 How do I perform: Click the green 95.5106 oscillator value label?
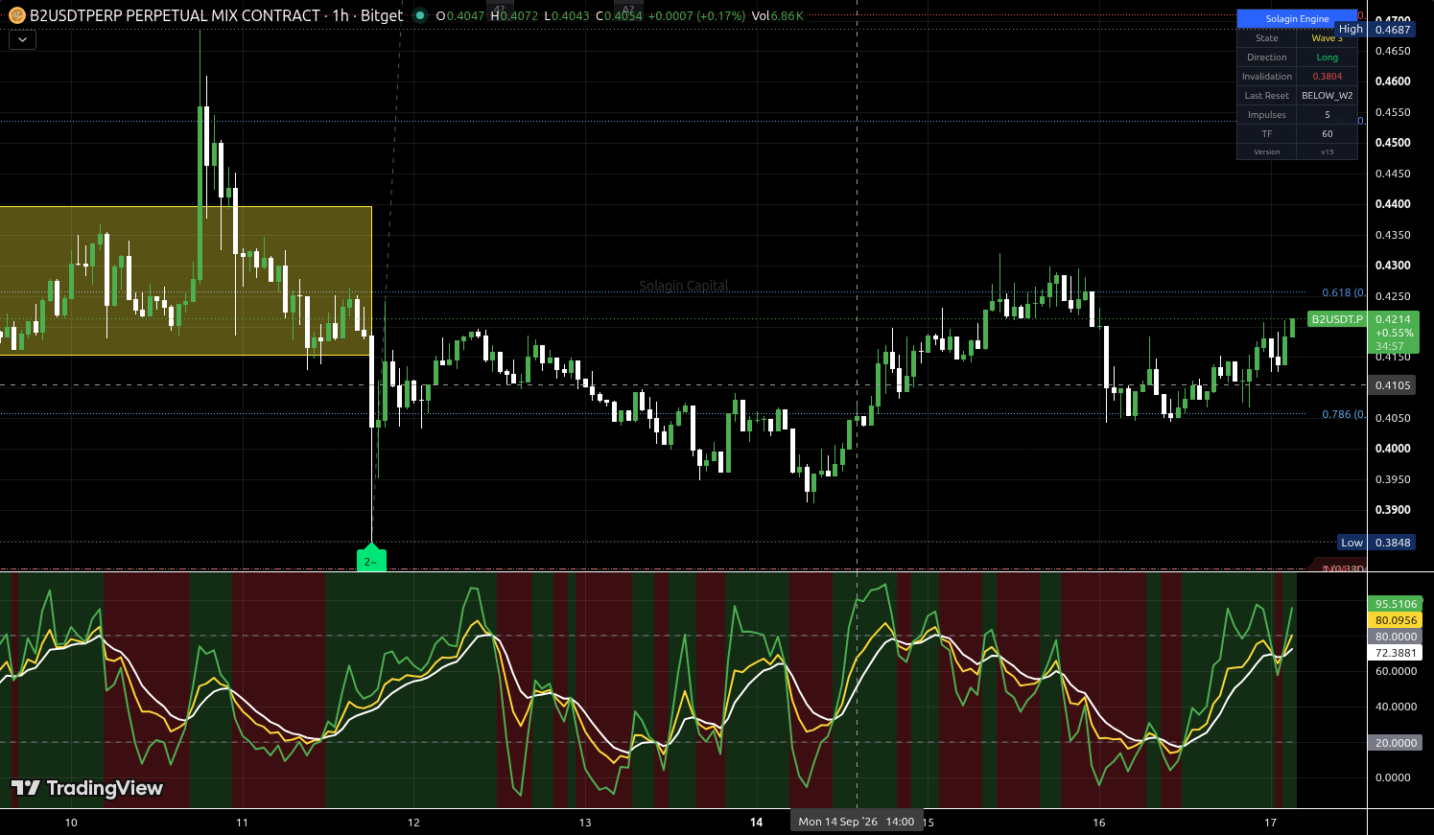[x=1396, y=604]
